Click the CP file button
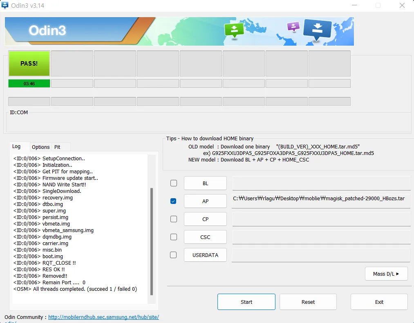 pyautogui.click(x=205, y=219)
